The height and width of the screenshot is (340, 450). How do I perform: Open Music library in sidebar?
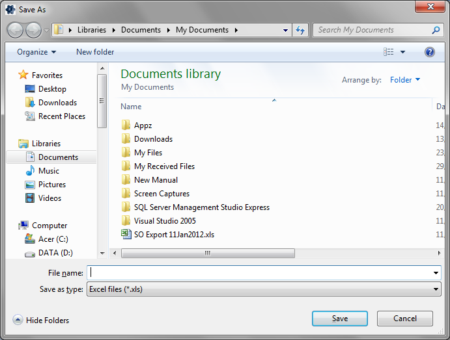click(x=48, y=171)
